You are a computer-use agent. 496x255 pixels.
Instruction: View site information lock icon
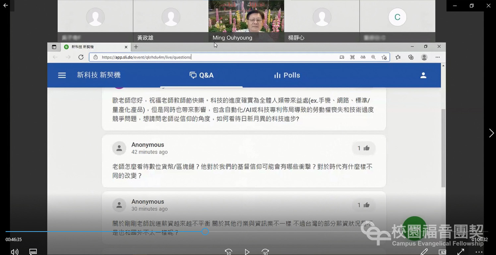point(95,57)
